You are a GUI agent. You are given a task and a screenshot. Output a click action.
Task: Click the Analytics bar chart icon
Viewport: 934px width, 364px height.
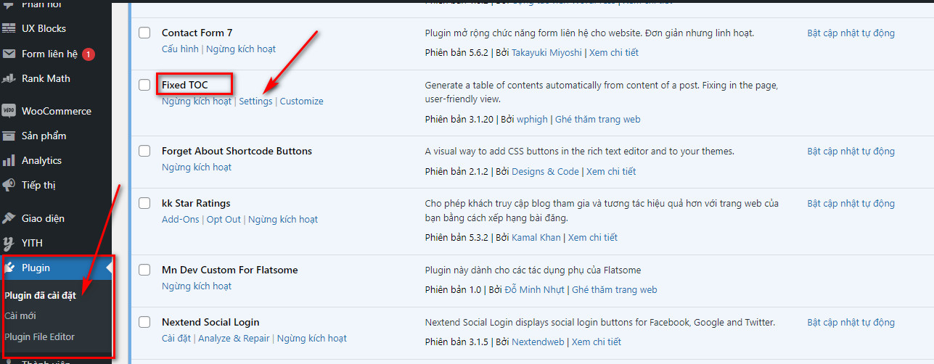(x=9, y=160)
